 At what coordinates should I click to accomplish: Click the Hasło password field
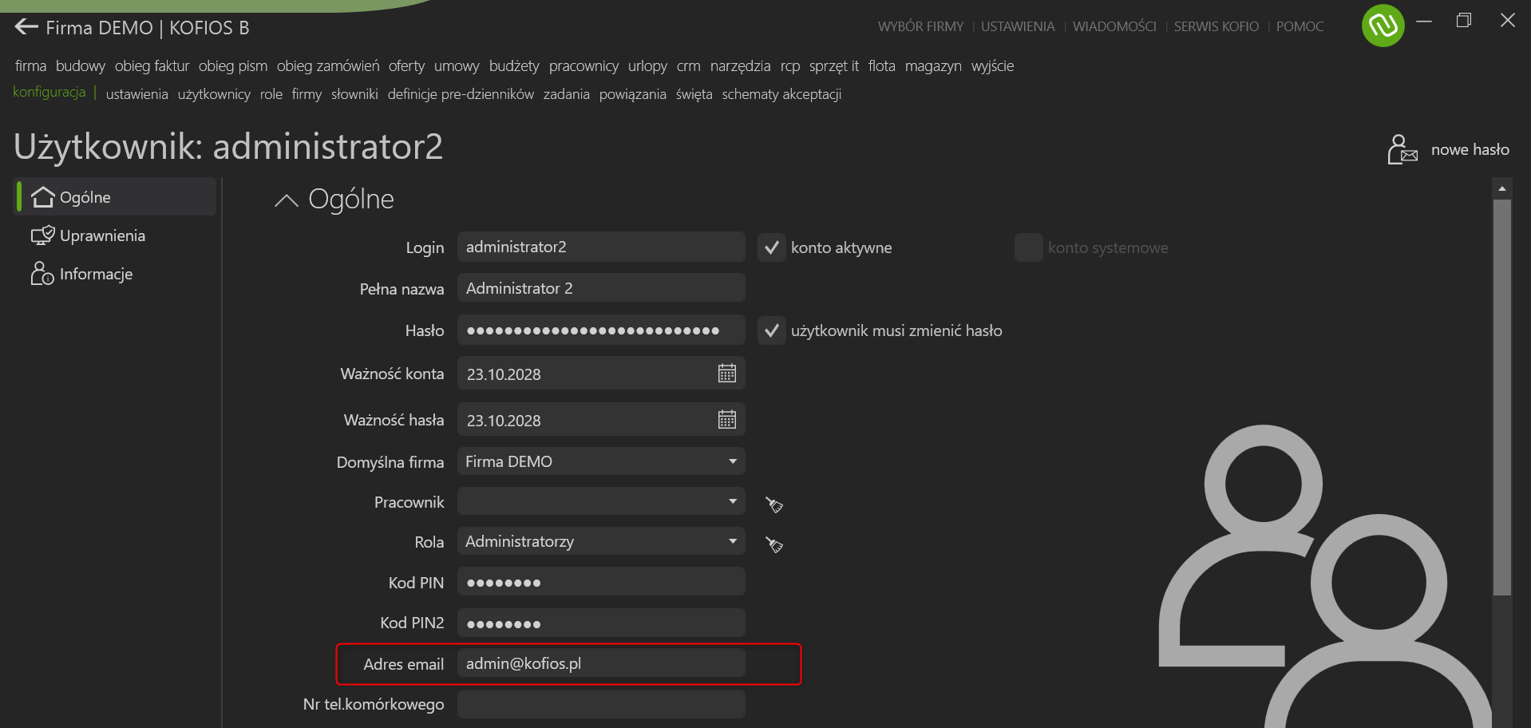tap(601, 330)
